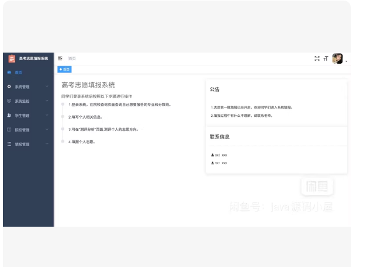Click the 联系信息 card heading

[220, 137]
